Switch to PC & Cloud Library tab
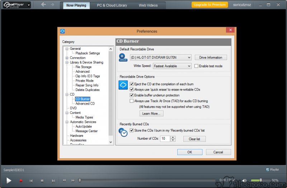The image size is (287, 188). (x=112, y=5)
